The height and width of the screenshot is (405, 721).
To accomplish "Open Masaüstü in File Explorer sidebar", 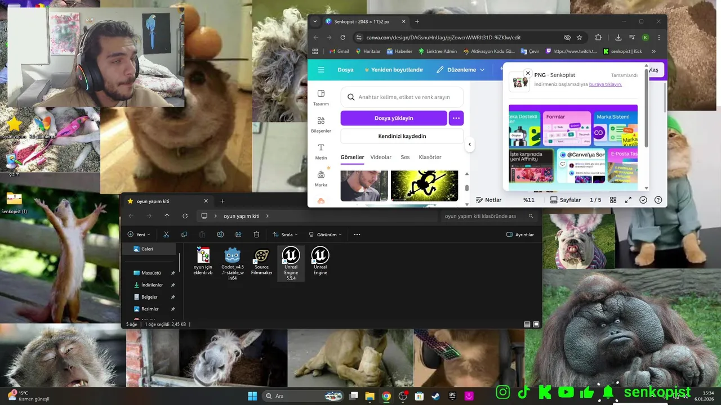I will (150, 273).
